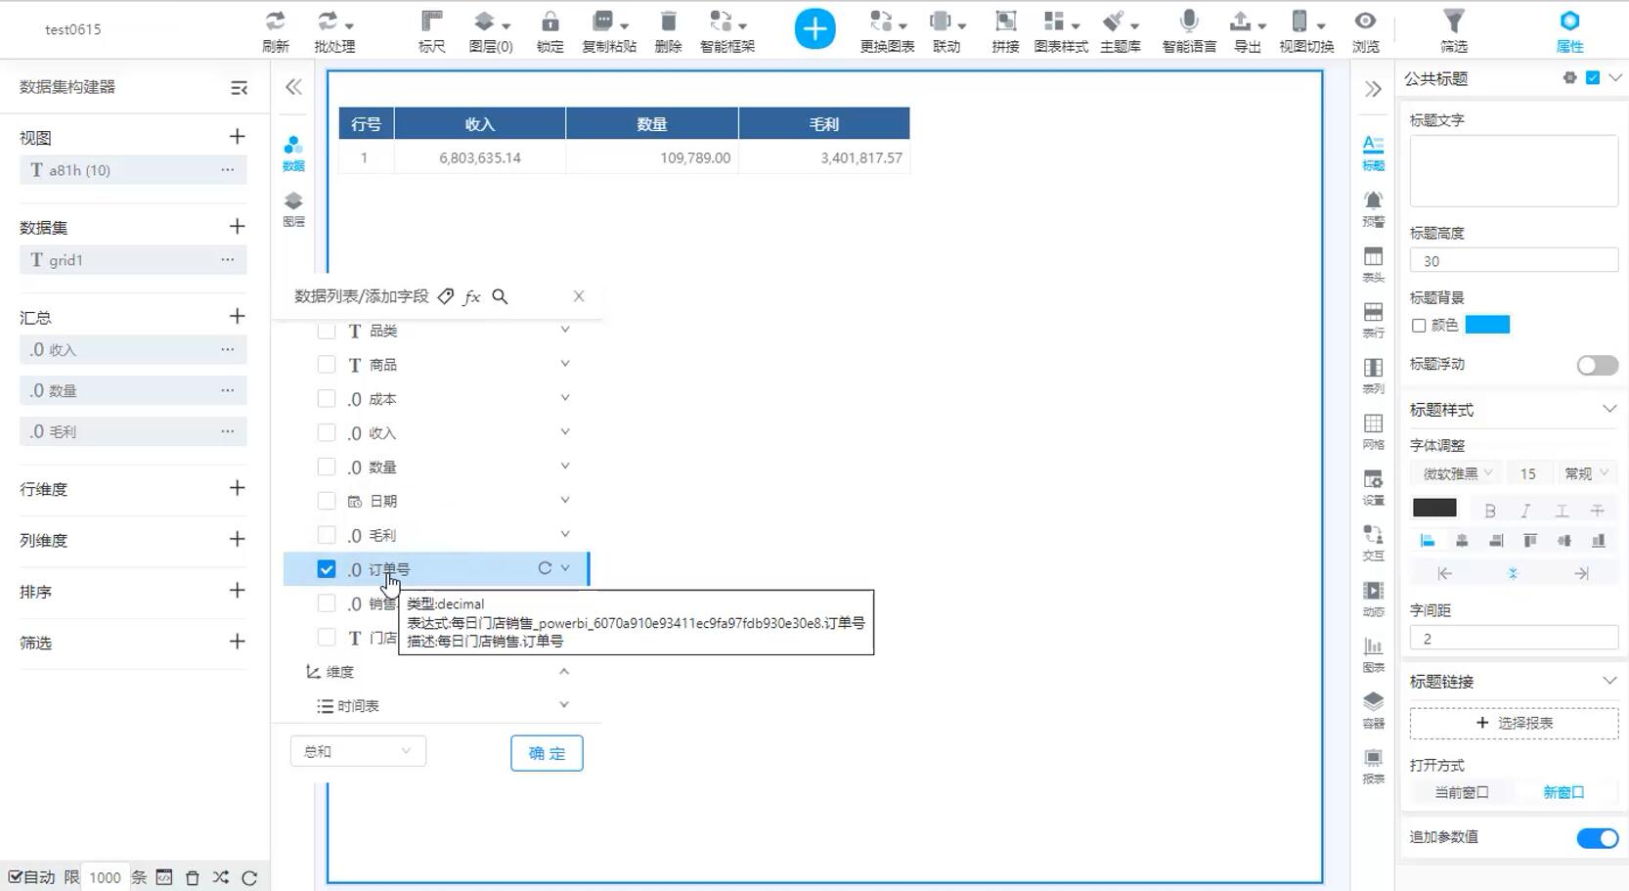Open the 批处理 batch processing tool
The height and width of the screenshot is (891, 1629).
[x=334, y=30]
